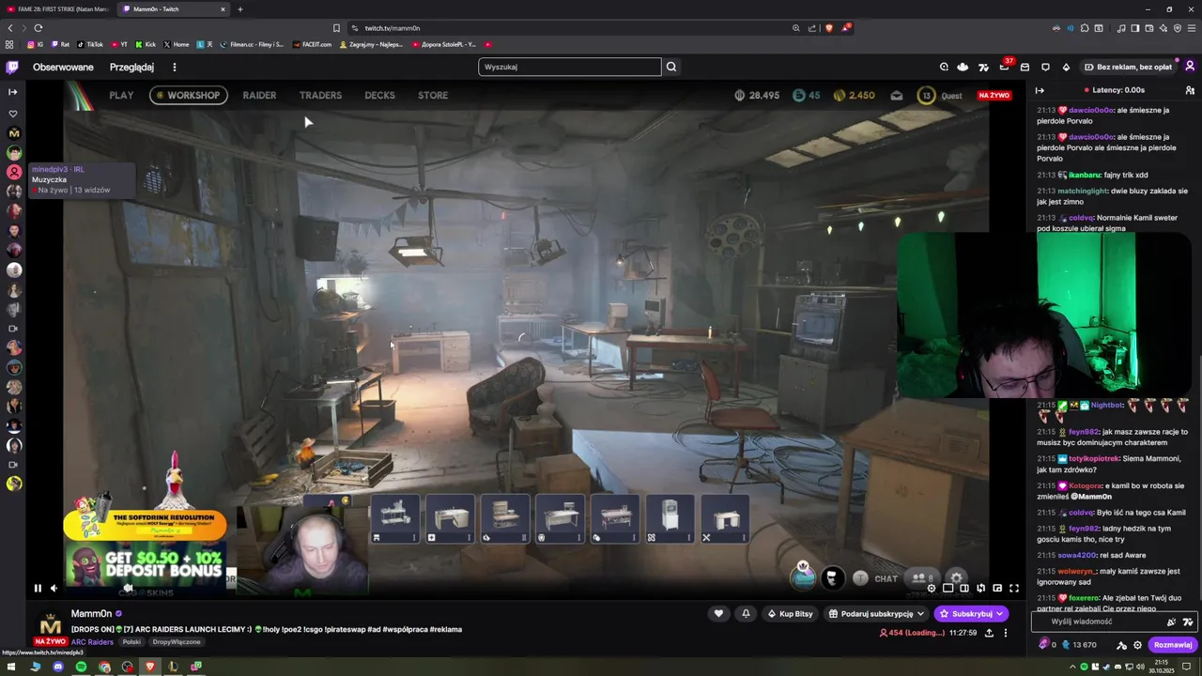
Task: Open the more options below the stream
Action: coord(1006,633)
